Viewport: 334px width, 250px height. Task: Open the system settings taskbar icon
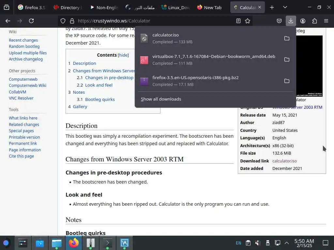23,243
